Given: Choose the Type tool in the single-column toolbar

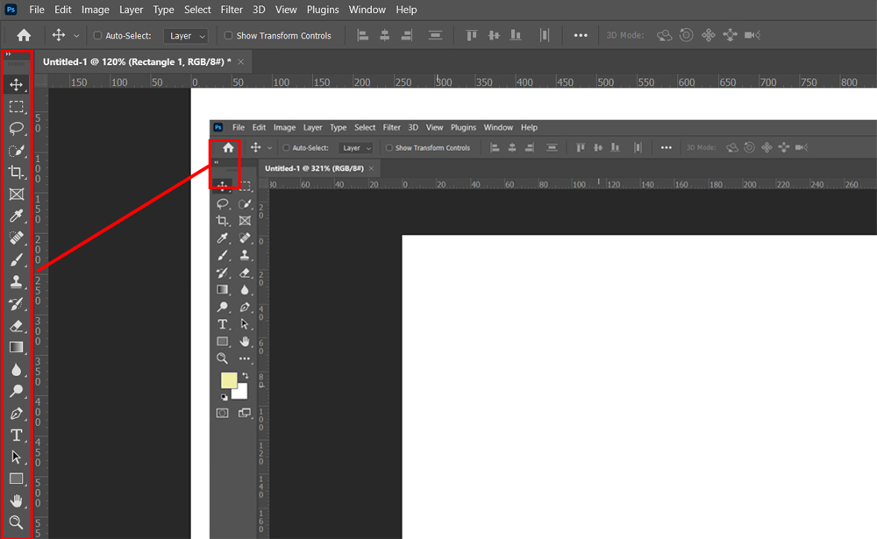Looking at the screenshot, I should point(16,435).
